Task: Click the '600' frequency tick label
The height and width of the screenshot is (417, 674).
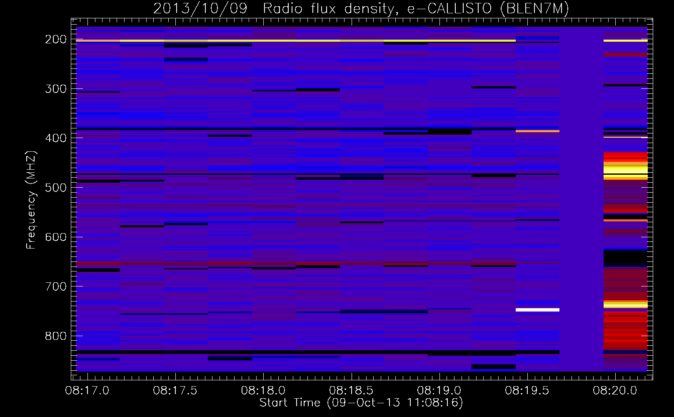Action: (56, 237)
